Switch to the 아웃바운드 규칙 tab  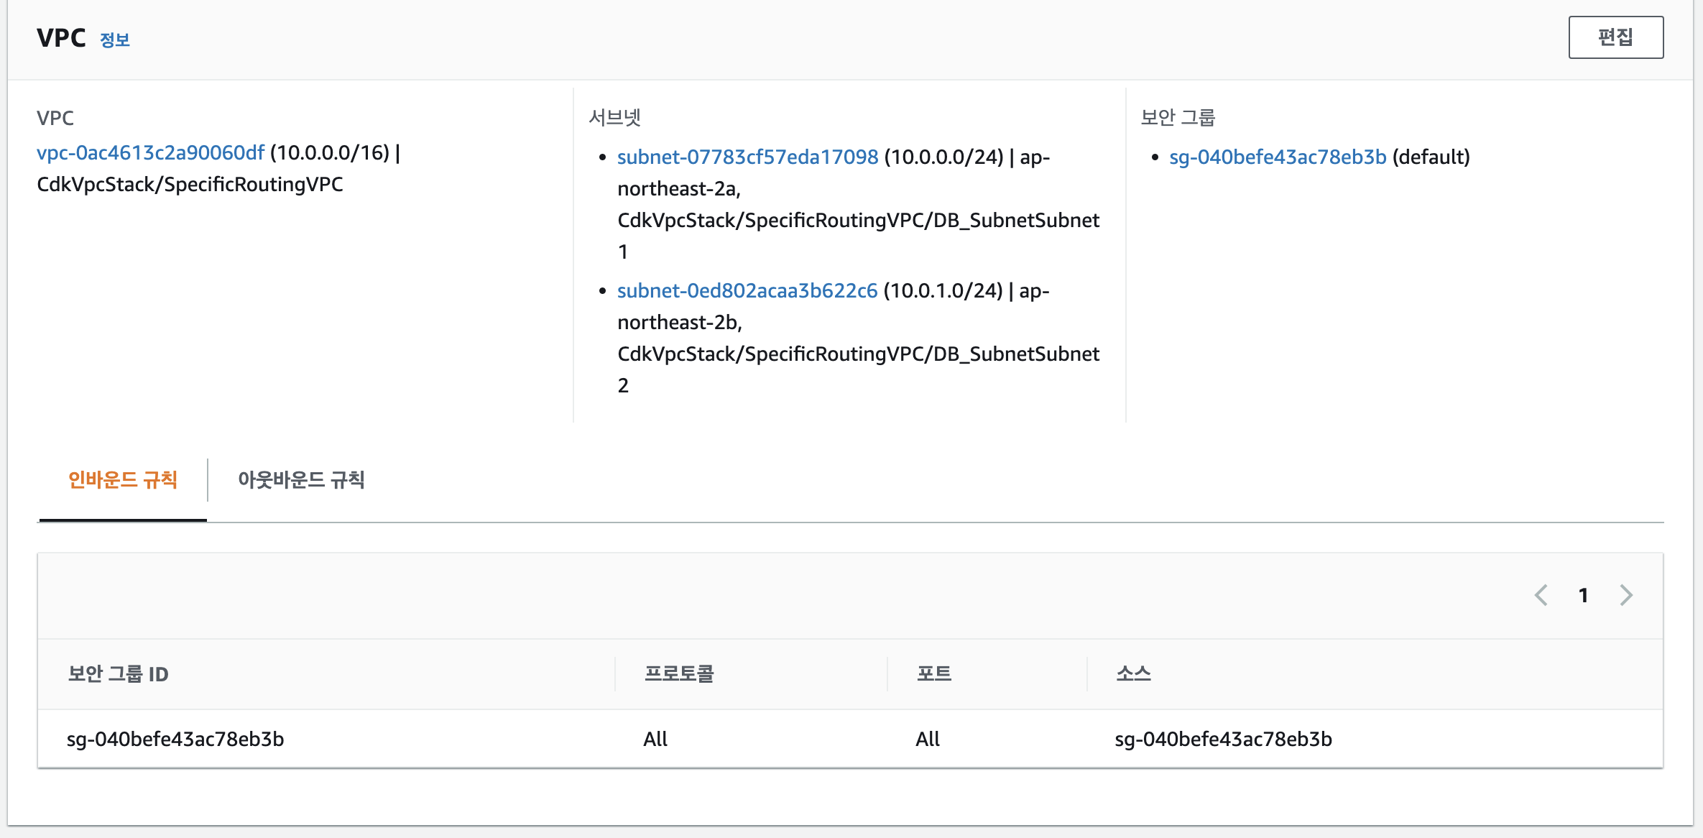pos(301,480)
